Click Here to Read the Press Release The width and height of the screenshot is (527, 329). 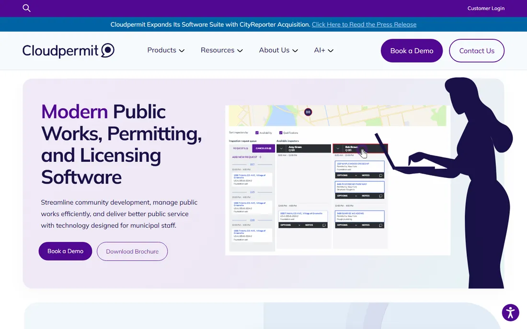[364, 24]
